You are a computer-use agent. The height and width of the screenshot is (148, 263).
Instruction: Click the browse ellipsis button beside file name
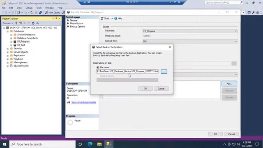coord(164,72)
